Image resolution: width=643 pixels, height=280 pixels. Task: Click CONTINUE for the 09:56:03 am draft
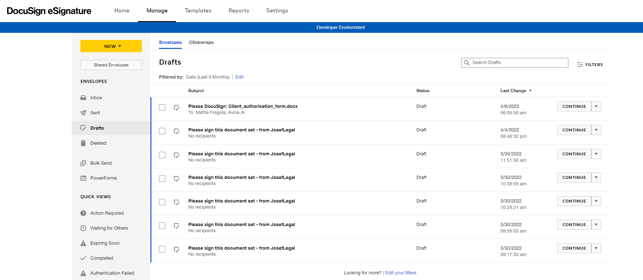pos(574,225)
